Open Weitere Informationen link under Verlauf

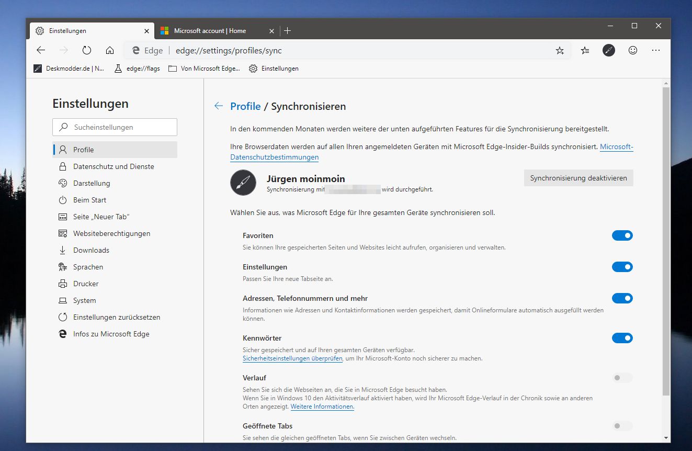coord(322,407)
